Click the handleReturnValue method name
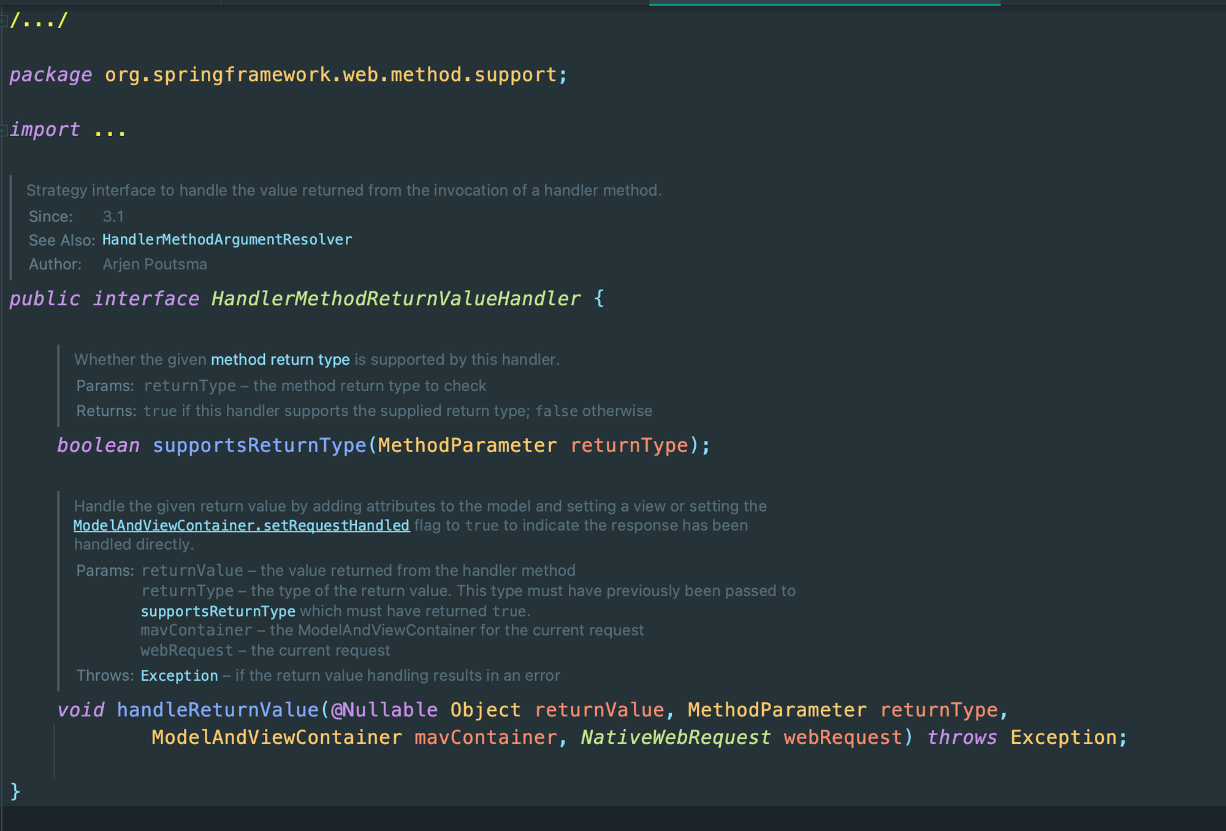 coord(218,710)
